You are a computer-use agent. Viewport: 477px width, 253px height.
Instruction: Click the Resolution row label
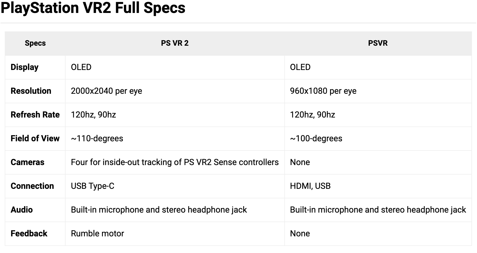(x=31, y=91)
